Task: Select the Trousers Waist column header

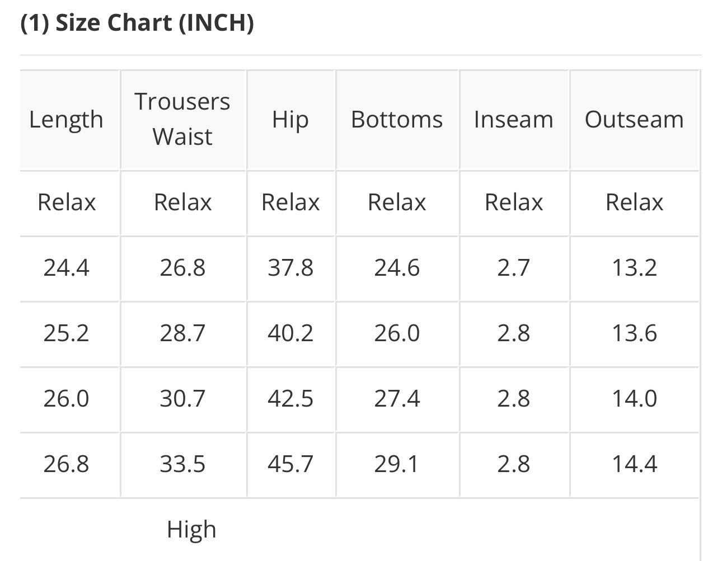Action: pyautogui.click(x=182, y=119)
